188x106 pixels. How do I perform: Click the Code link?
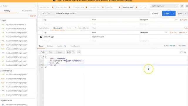coord(186,28)
